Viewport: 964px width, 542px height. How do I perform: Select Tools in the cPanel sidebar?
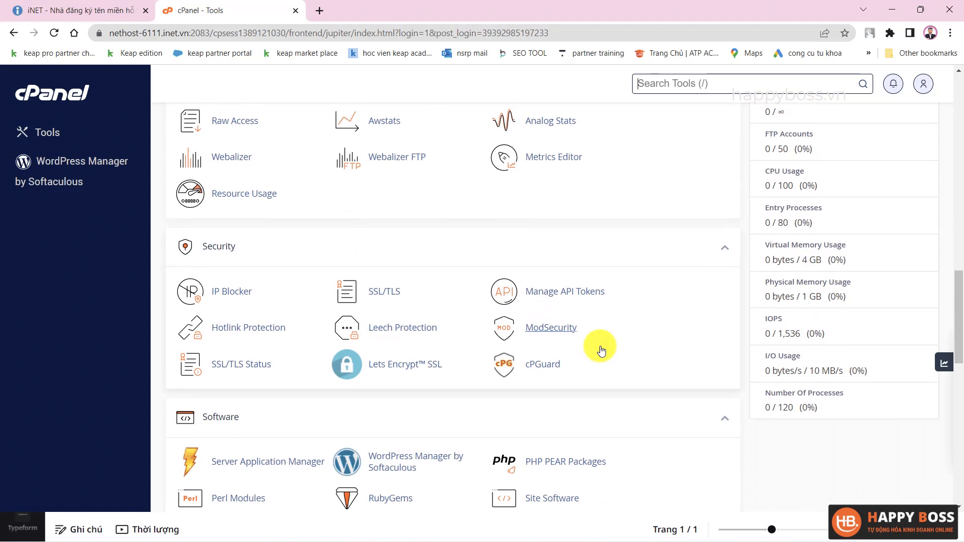click(47, 132)
